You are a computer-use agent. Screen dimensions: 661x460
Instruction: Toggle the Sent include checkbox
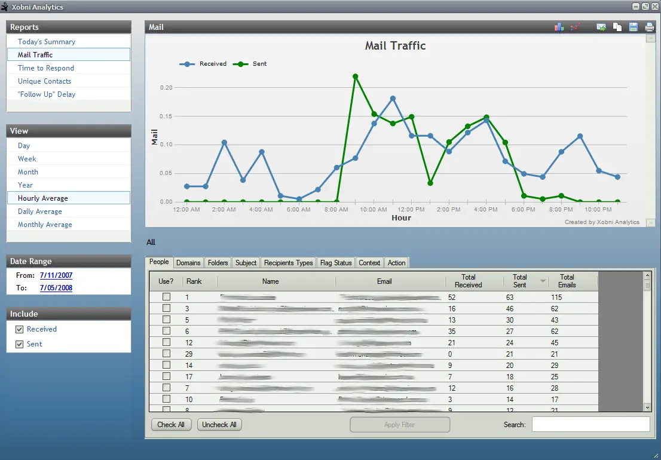pyautogui.click(x=19, y=345)
